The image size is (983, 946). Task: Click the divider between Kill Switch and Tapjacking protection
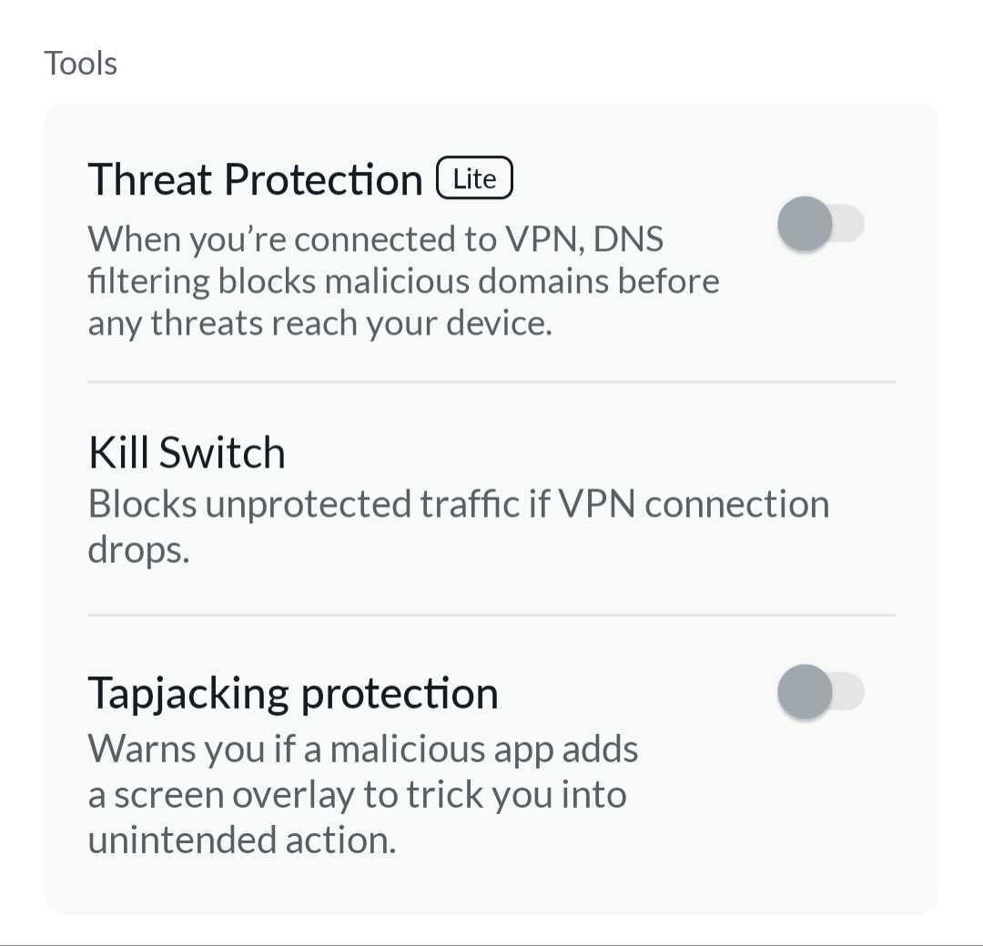click(x=491, y=615)
